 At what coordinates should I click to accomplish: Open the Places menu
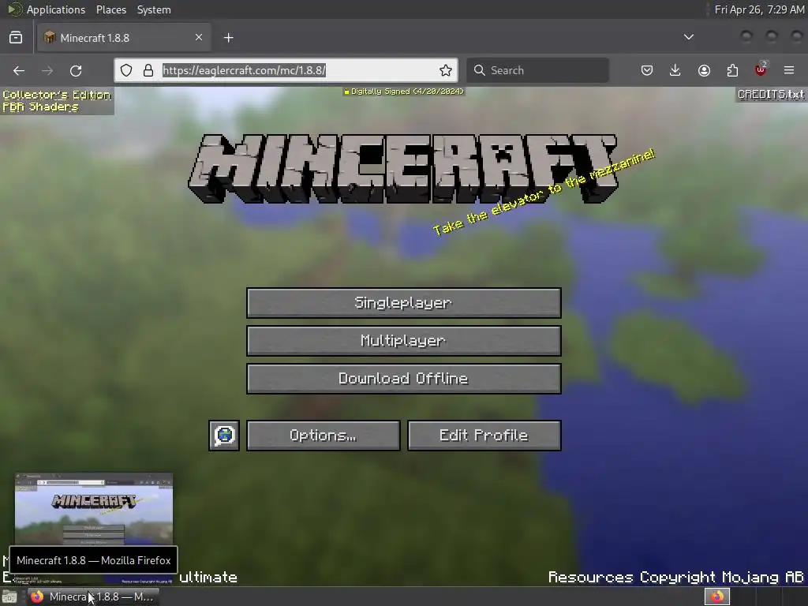[x=111, y=9]
